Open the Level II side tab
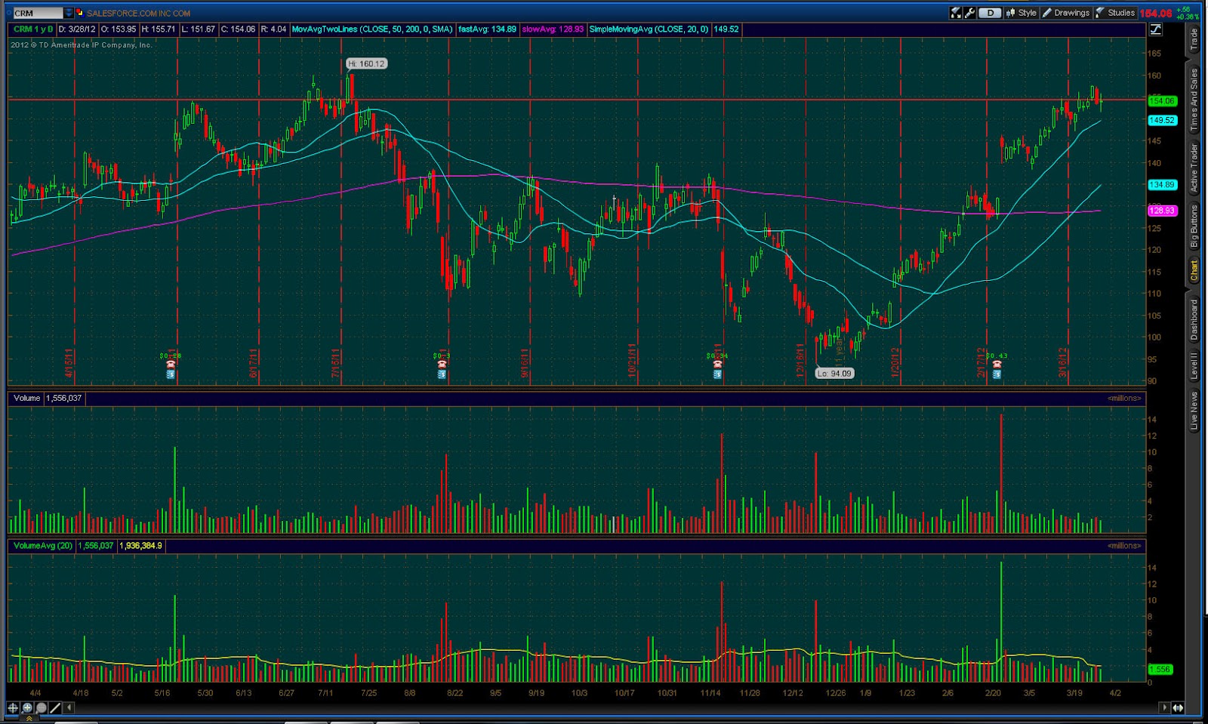Image resolution: width=1208 pixels, height=724 pixels. pos(1194,365)
